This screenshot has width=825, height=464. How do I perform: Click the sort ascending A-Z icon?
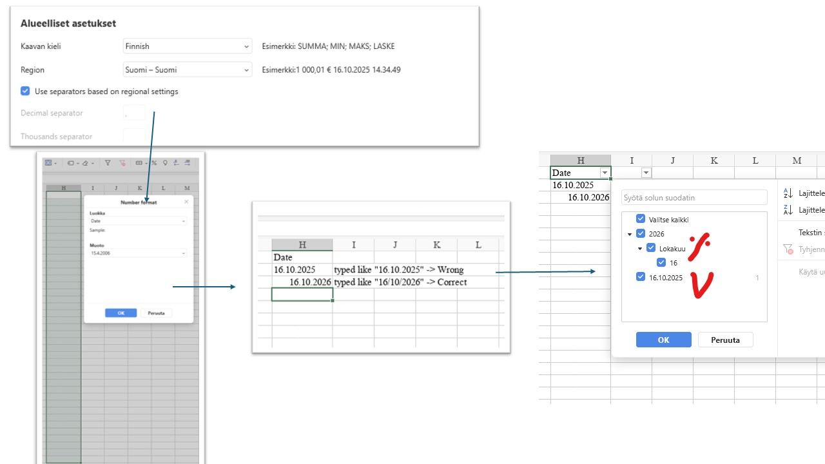(x=788, y=193)
